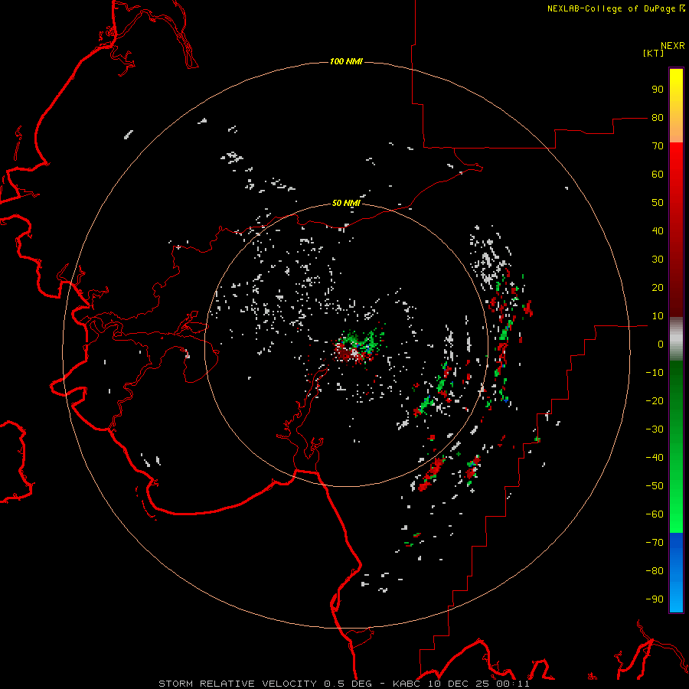This screenshot has width=689, height=689.
Task: Click the -60 value on velocity scale
Action: pyautogui.click(x=655, y=514)
